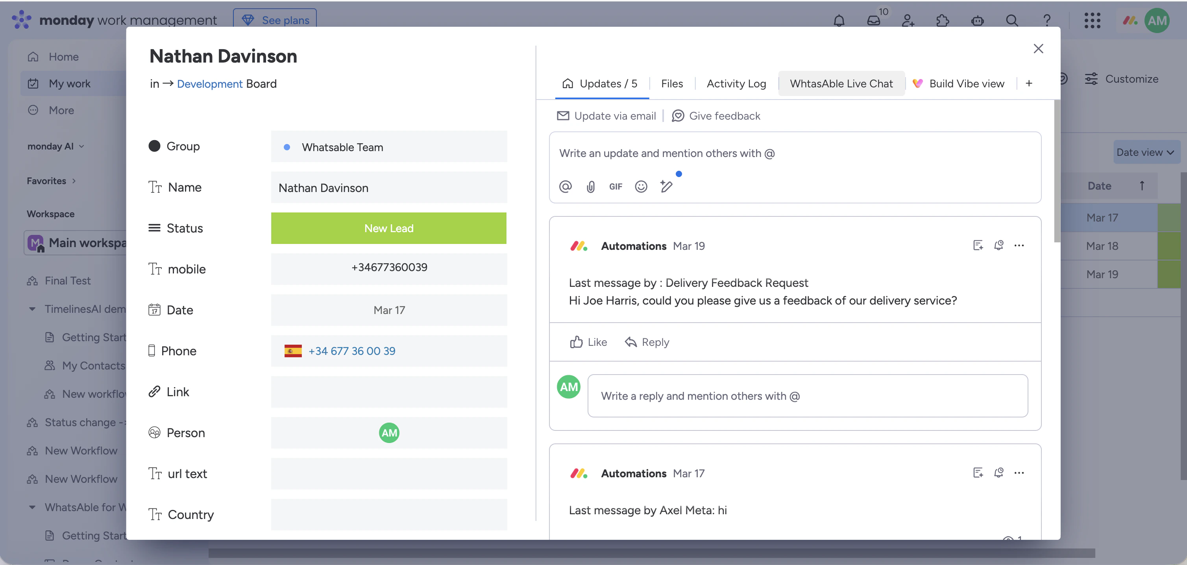The image size is (1187, 565).
Task: Attach a file with the paperclip icon
Action: pyautogui.click(x=591, y=186)
